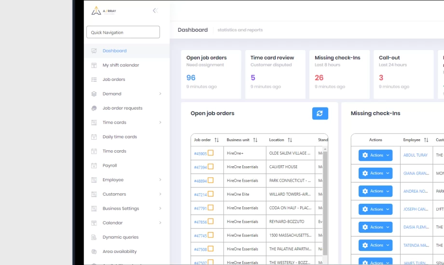Click the Quick Navigation input field
This screenshot has height=265, width=444.
pyautogui.click(x=123, y=32)
